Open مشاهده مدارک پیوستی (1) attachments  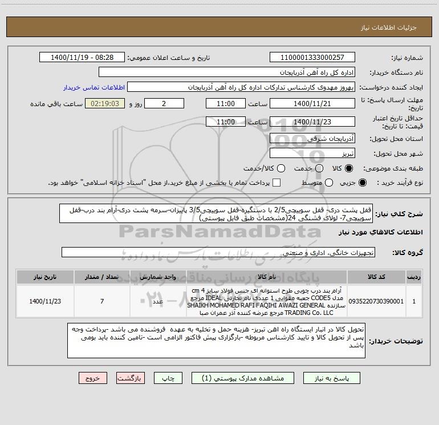point(243,378)
